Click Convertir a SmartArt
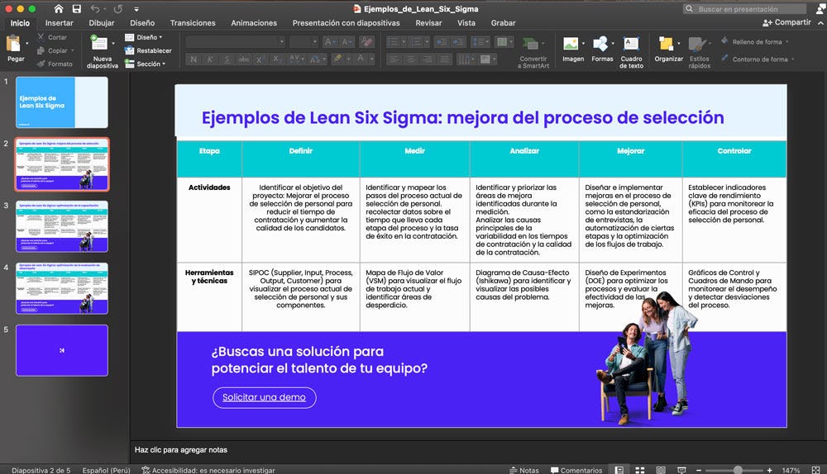Viewport: 827px width, 474px height. [x=533, y=52]
